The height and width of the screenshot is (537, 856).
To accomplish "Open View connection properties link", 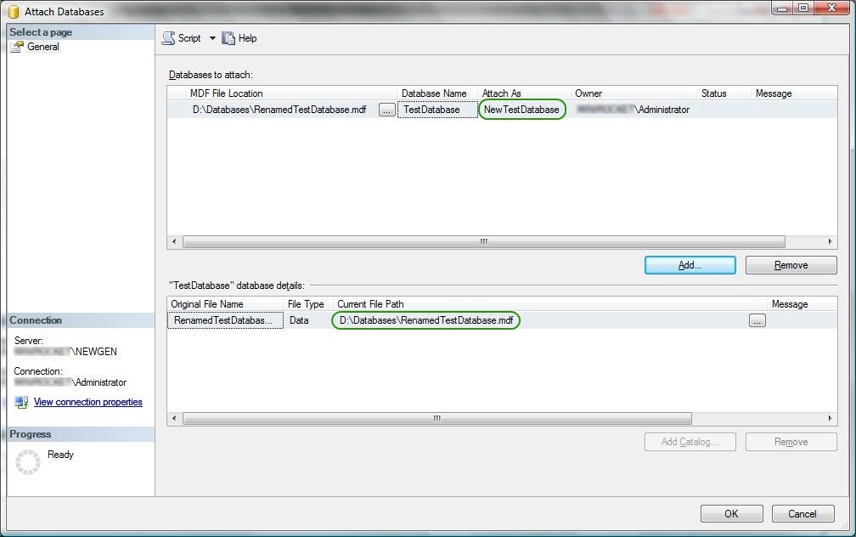I will click(x=88, y=402).
